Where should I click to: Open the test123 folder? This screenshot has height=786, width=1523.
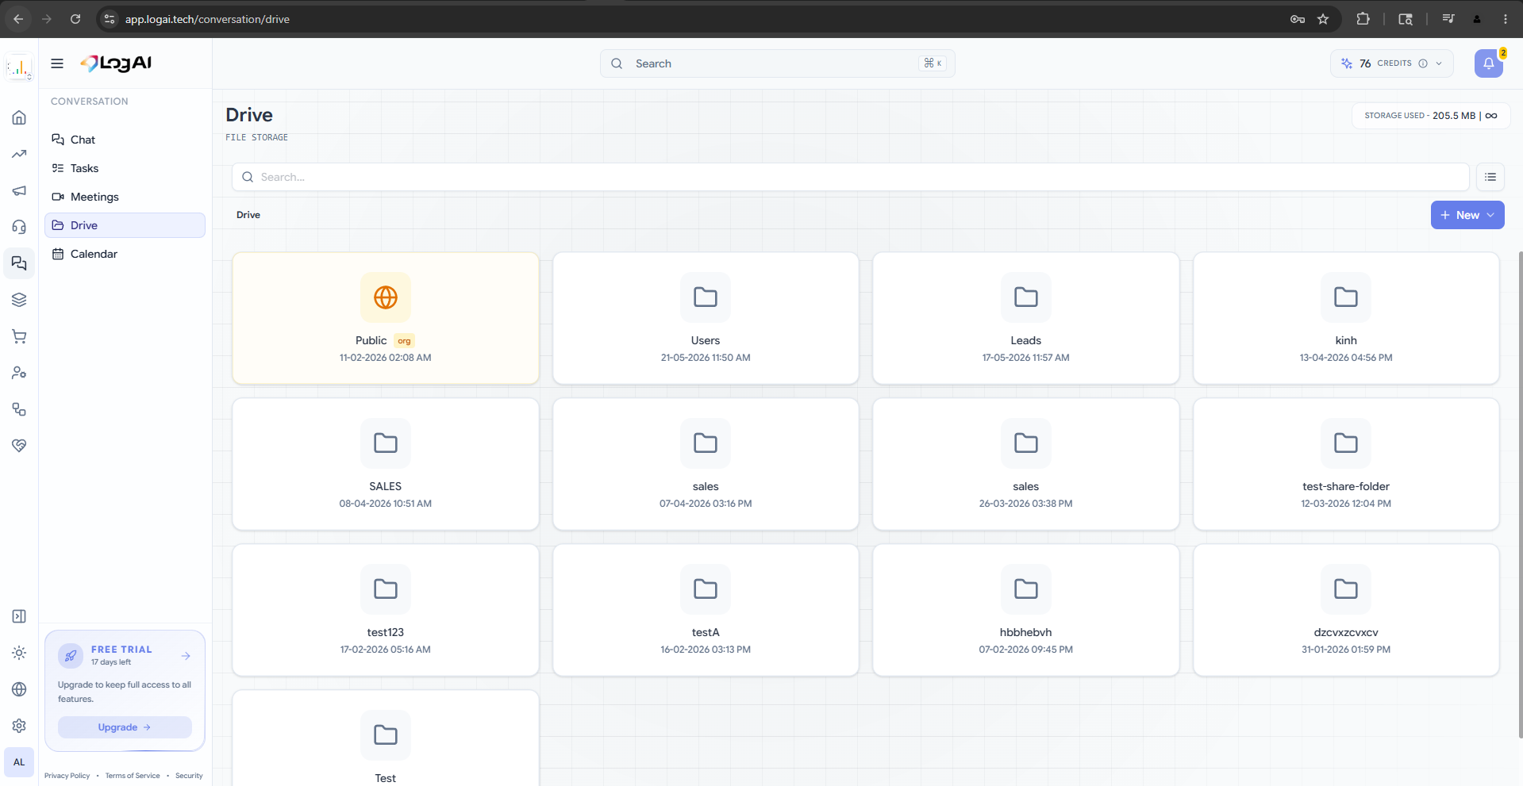click(386, 610)
